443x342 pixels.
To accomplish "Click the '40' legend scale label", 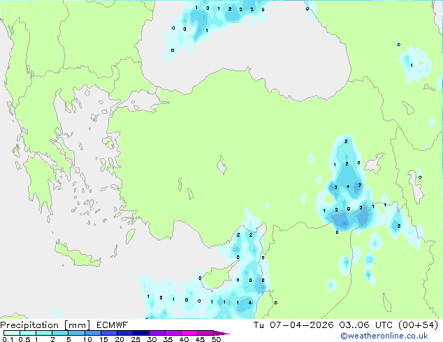I will pos(184,339).
